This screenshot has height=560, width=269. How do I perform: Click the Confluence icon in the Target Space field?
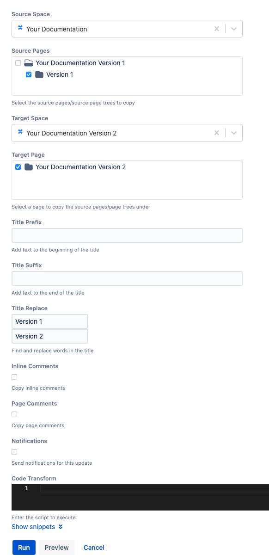click(20, 132)
